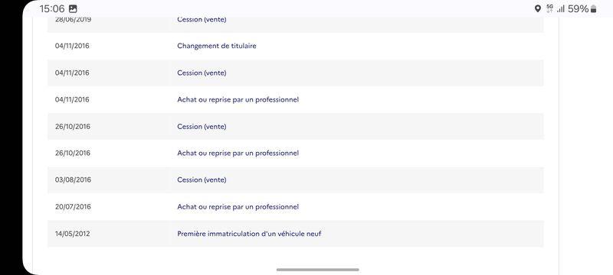
Task: Tap the 15:06 clock in status bar
Action: [52, 9]
